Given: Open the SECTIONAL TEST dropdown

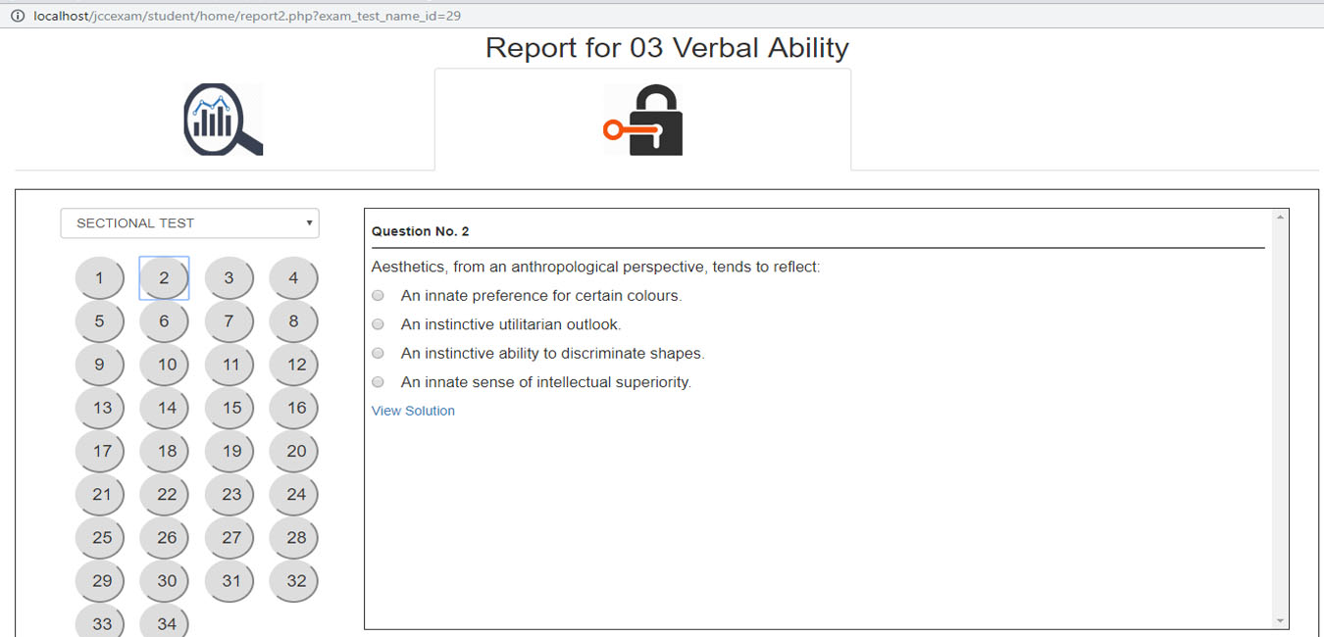Looking at the screenshot, I should [x=189, y=223].
